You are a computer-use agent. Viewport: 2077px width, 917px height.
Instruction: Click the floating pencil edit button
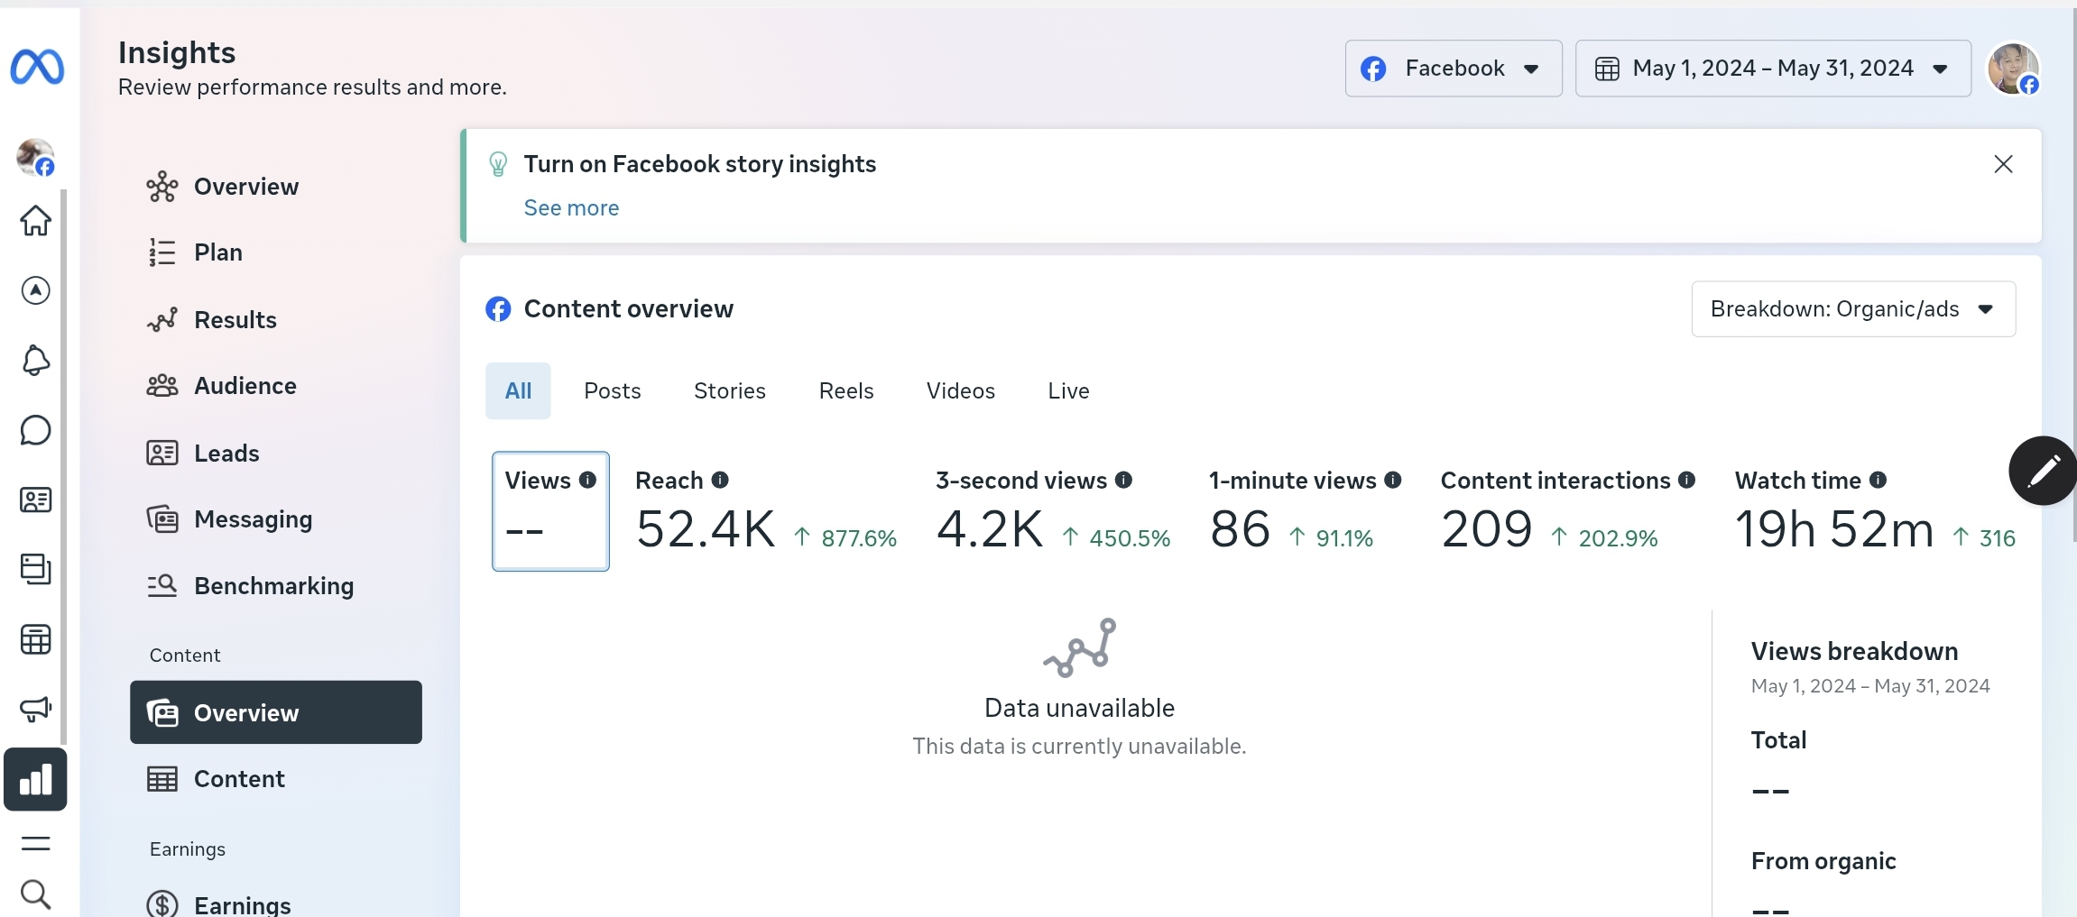(2043, 471)
